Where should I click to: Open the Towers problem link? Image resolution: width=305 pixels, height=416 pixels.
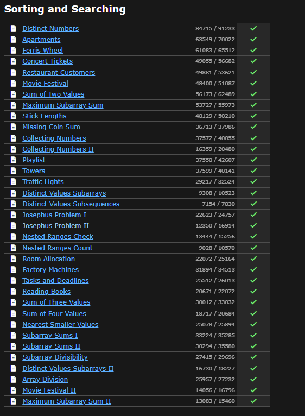point(34,171)
